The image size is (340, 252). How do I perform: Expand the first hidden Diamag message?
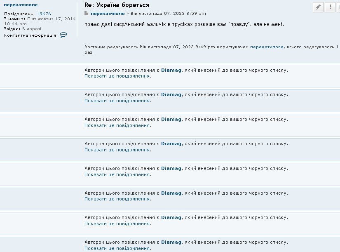[117, 76]
